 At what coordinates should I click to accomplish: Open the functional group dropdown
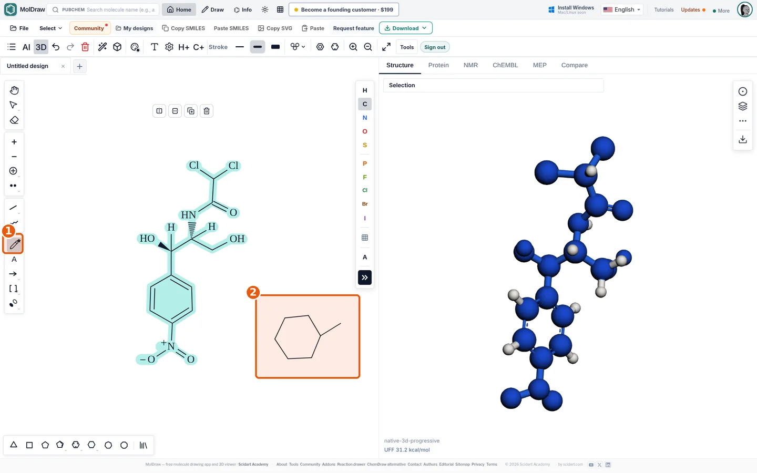click(x=298, y=47)
